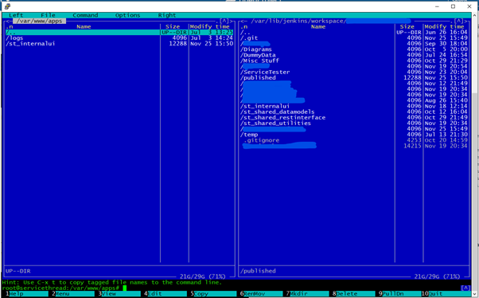Click the 1 Help function key button
The image size is (479, 298).
point(27,294)
